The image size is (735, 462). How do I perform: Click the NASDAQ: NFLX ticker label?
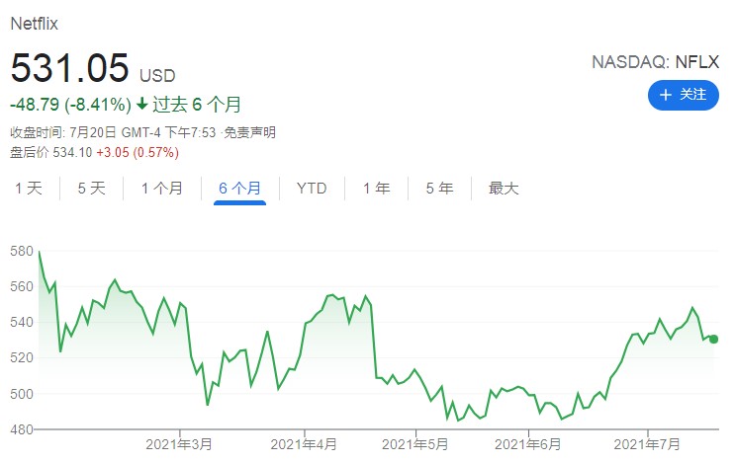[x=655, y=62]
